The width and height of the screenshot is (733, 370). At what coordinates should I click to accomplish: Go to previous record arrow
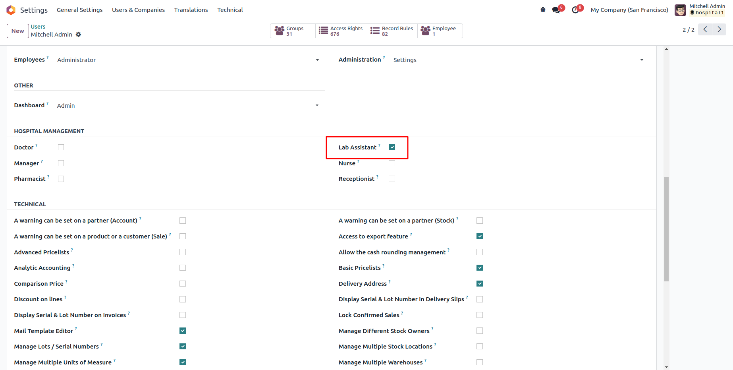(x=705, y=29)
